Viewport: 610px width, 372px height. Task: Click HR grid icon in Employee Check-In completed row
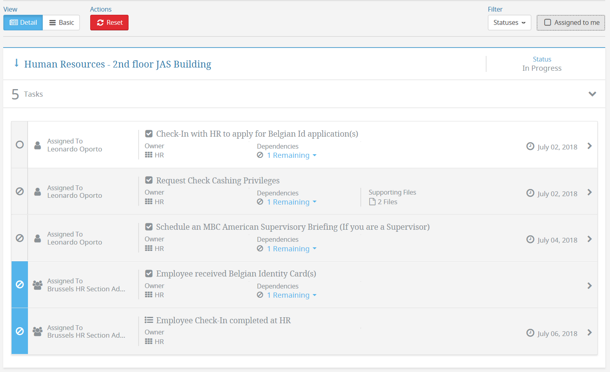pos(149,342)
